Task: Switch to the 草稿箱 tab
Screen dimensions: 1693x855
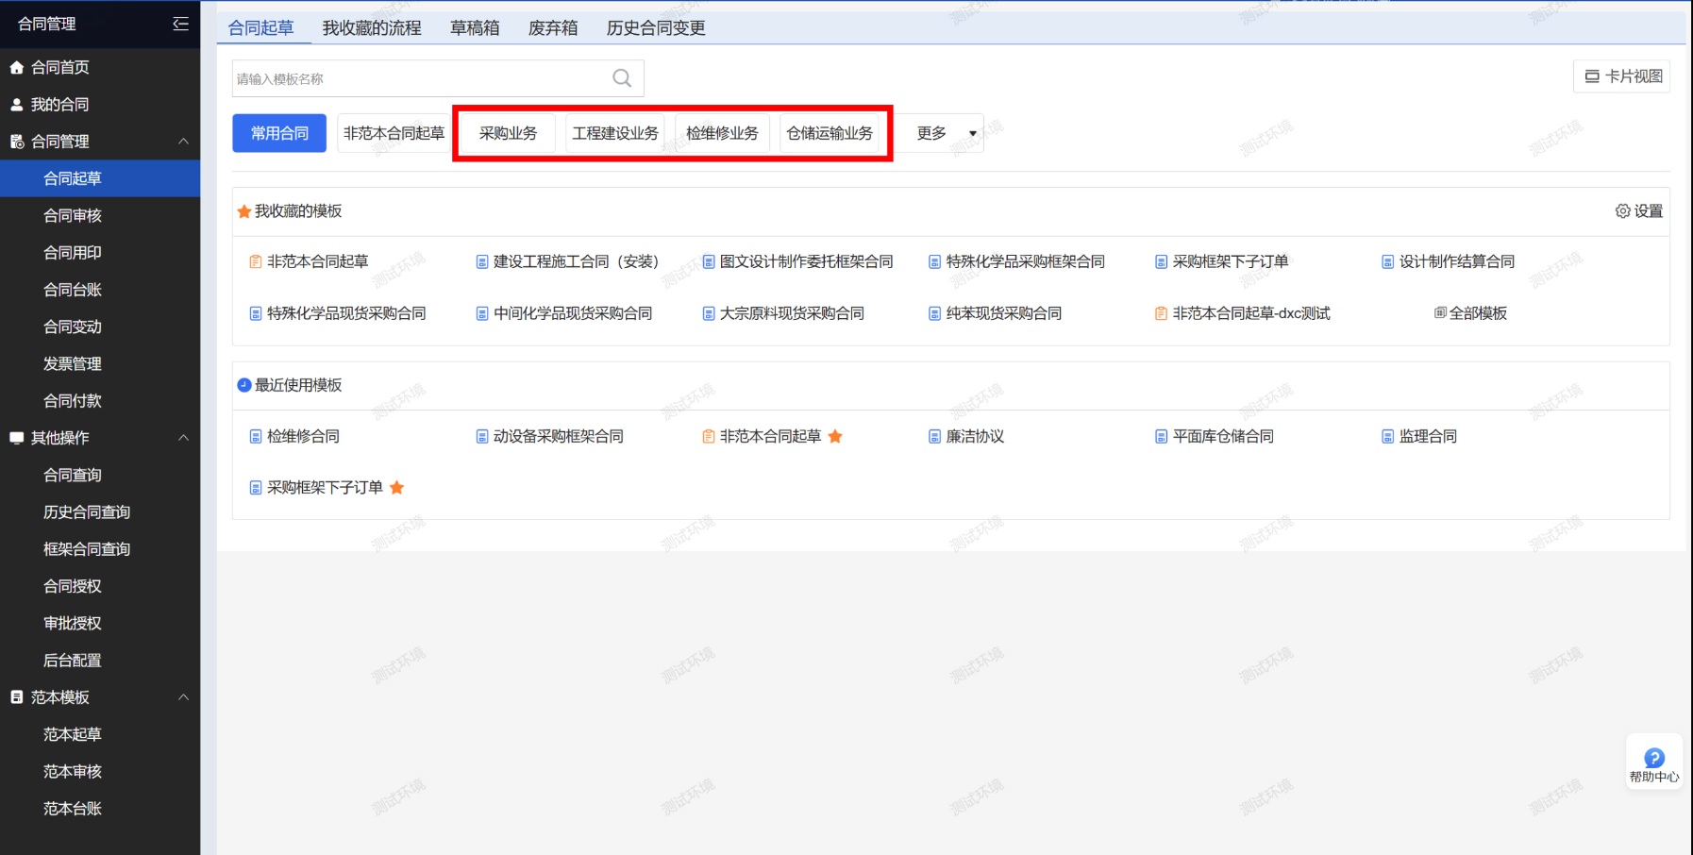Action: coord(475,28)
